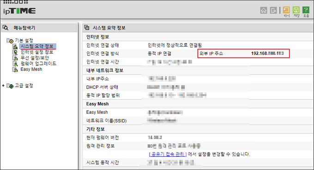Open 시스템 요약 정보 menu item
The width and height of the screenshot is (314, 170).
(37, 46)
